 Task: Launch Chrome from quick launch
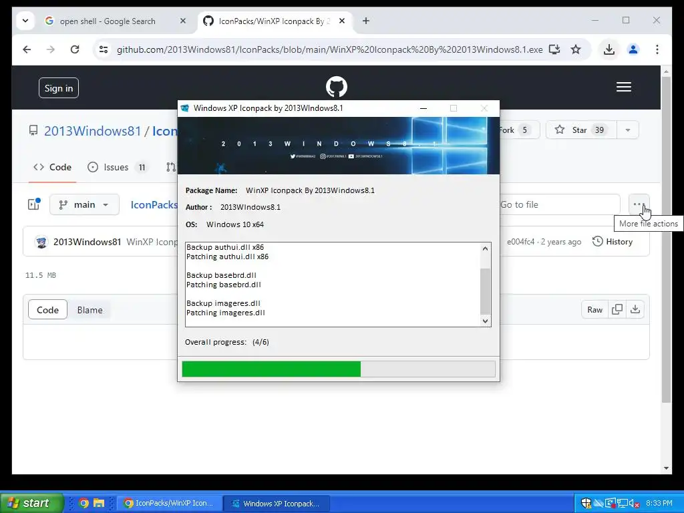point(83,503)
